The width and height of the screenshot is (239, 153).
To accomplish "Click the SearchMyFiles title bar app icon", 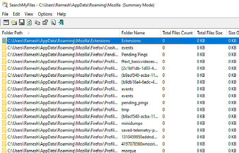I will click(x=5, y=5).
